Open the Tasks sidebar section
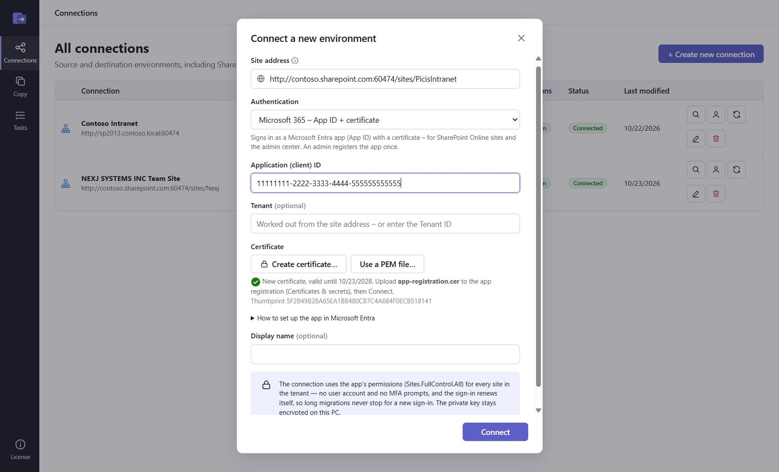 (x=20, y=120)
